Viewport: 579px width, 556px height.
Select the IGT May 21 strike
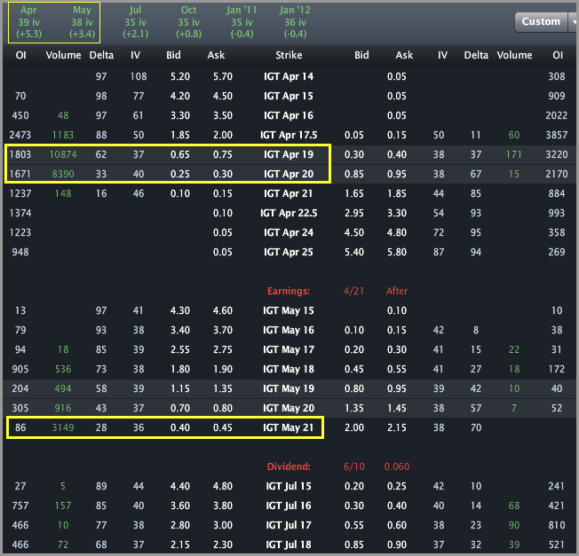click(x=289, y=427)
